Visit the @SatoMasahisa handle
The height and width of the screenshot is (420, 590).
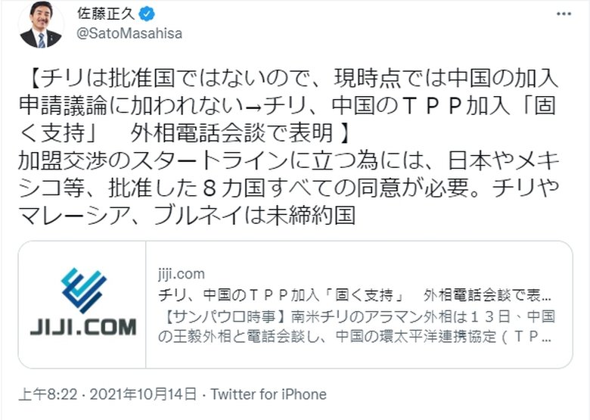coord(129,33)
